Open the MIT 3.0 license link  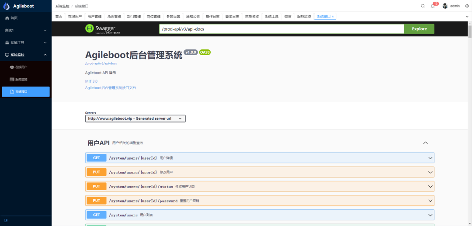pyautogui.click(x=91, y=81)
